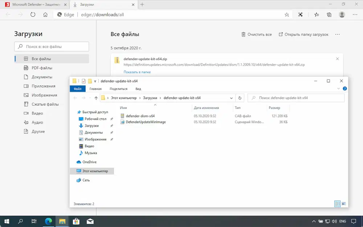363x227 pixels.
Task: Launch Microsoft Store from the taskbar
Action: tap(76, 221)
